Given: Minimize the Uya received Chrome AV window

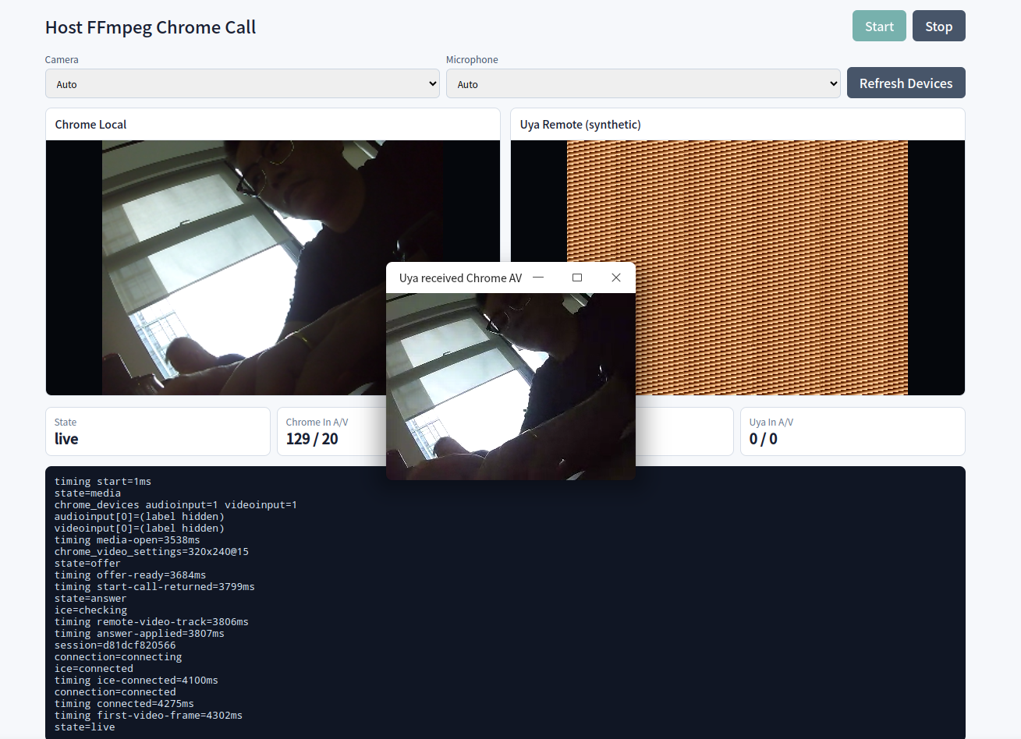Looking at the screenshot, I should (x=538, y=278).
